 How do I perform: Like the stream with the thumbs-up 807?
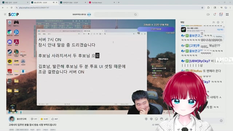coord(55,119)
